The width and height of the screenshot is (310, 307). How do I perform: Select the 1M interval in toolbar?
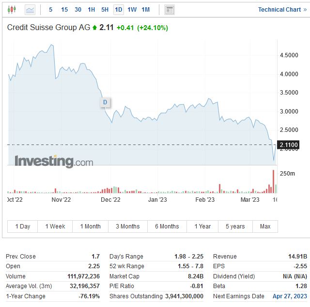tap(145, 9)
